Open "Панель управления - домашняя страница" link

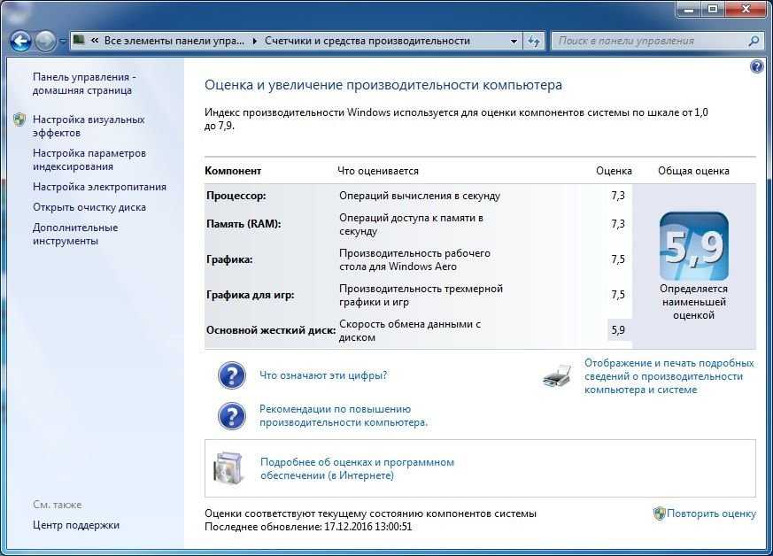(84, 84)
